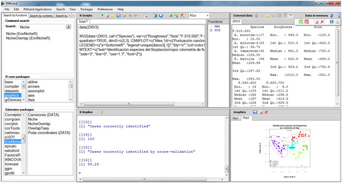Select NicheOverlap (EnvNicheR) search result
Screen dimensions: 342x183
click(28, 38)
